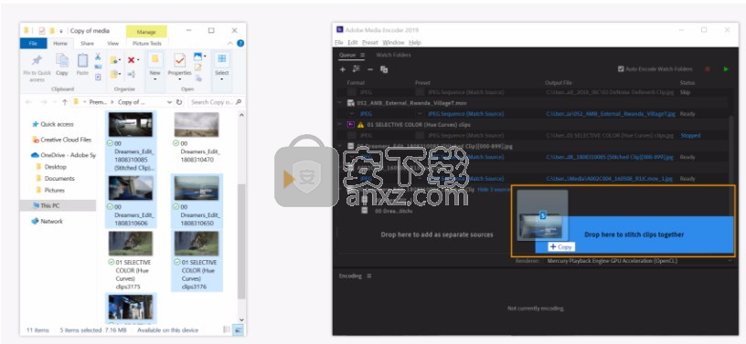Click Format column header in Queue
The height and width of the screenshot is (344, 746).
tap(356, 83)
